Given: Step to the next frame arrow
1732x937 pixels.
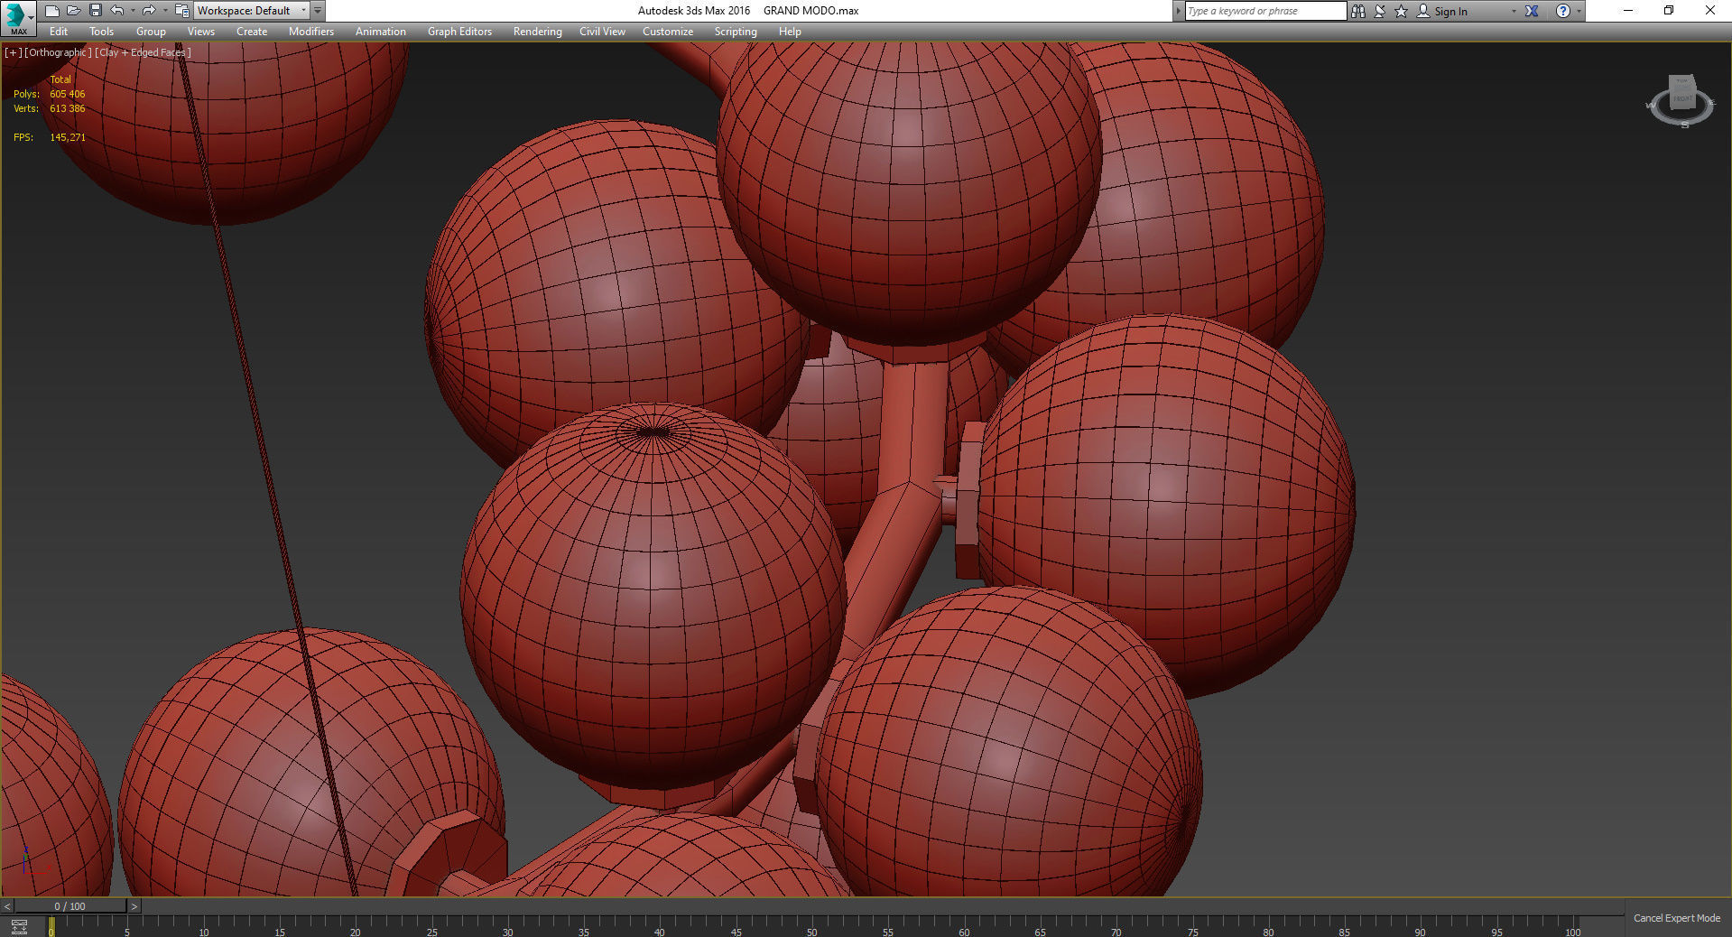Looking at the screenshot, I should tap(134, 905).
